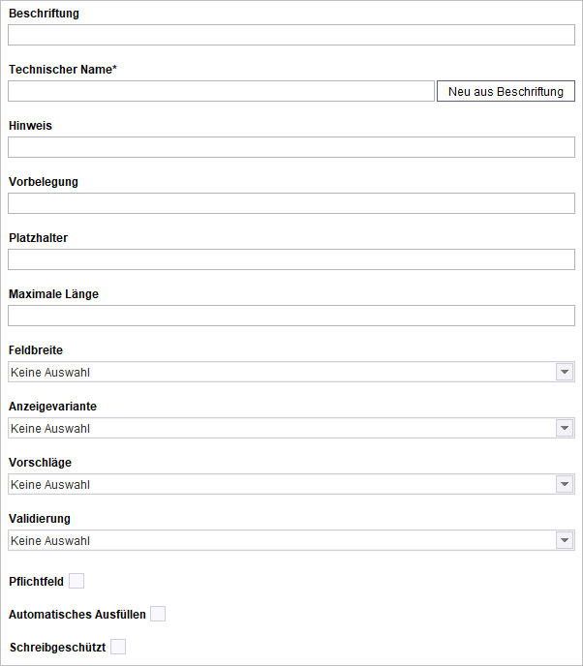Click the Anzeigevariante dropdown arrow
Viewport: 583px width, 666px height.
(565, 428)
